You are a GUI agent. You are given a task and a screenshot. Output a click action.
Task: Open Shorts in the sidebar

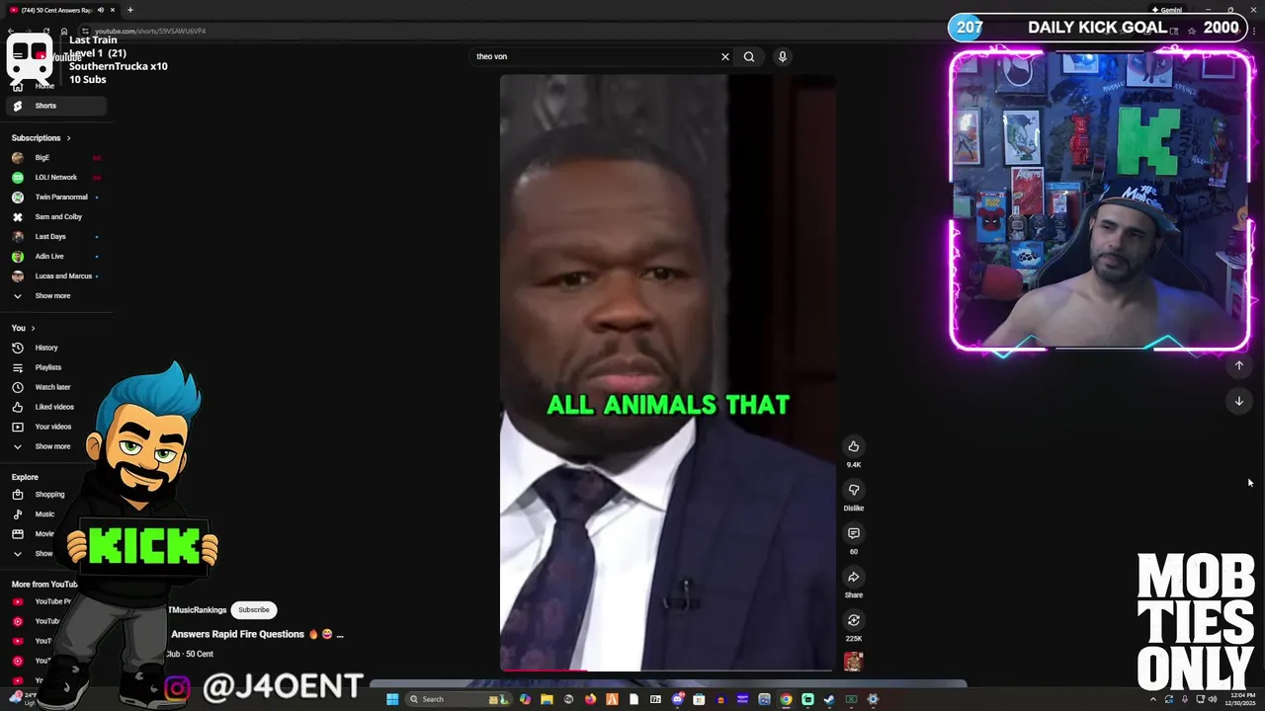point(55,106)
